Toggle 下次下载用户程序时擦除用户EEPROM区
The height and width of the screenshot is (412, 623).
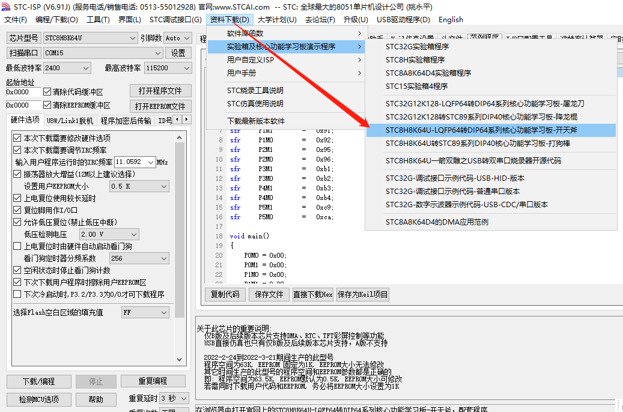point(17,282)
